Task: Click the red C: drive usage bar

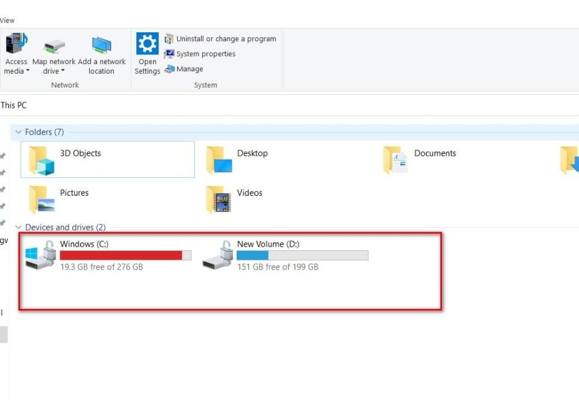Action: [121, 256]
